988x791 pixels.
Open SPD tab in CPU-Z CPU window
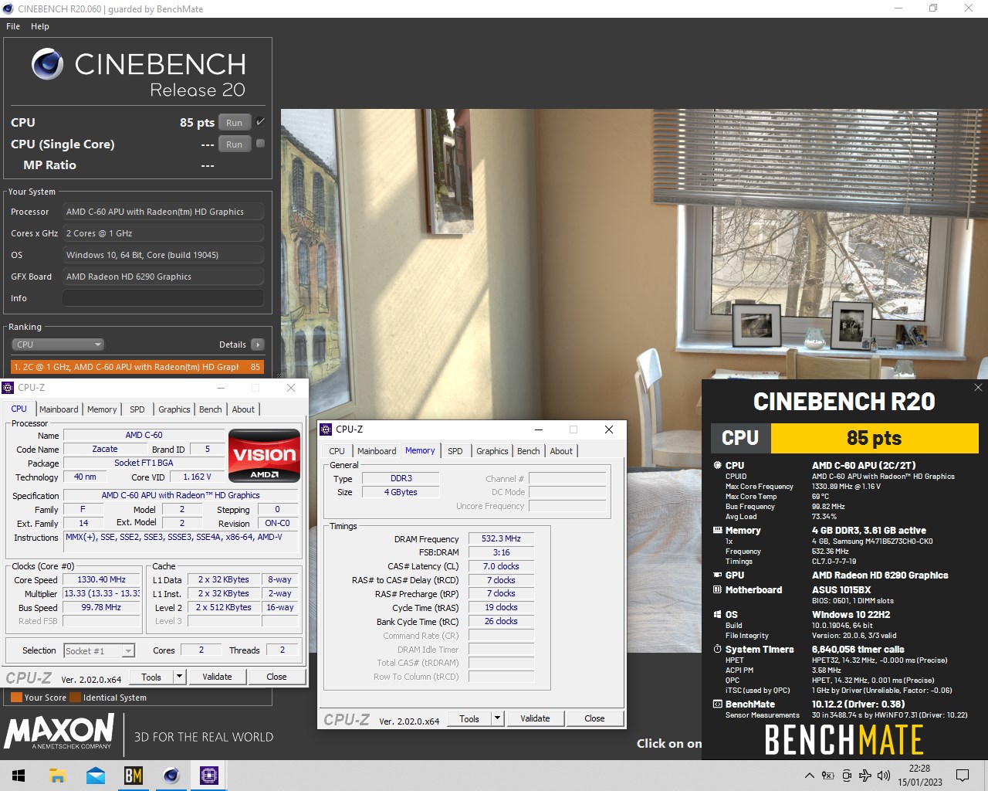point(137,409)
